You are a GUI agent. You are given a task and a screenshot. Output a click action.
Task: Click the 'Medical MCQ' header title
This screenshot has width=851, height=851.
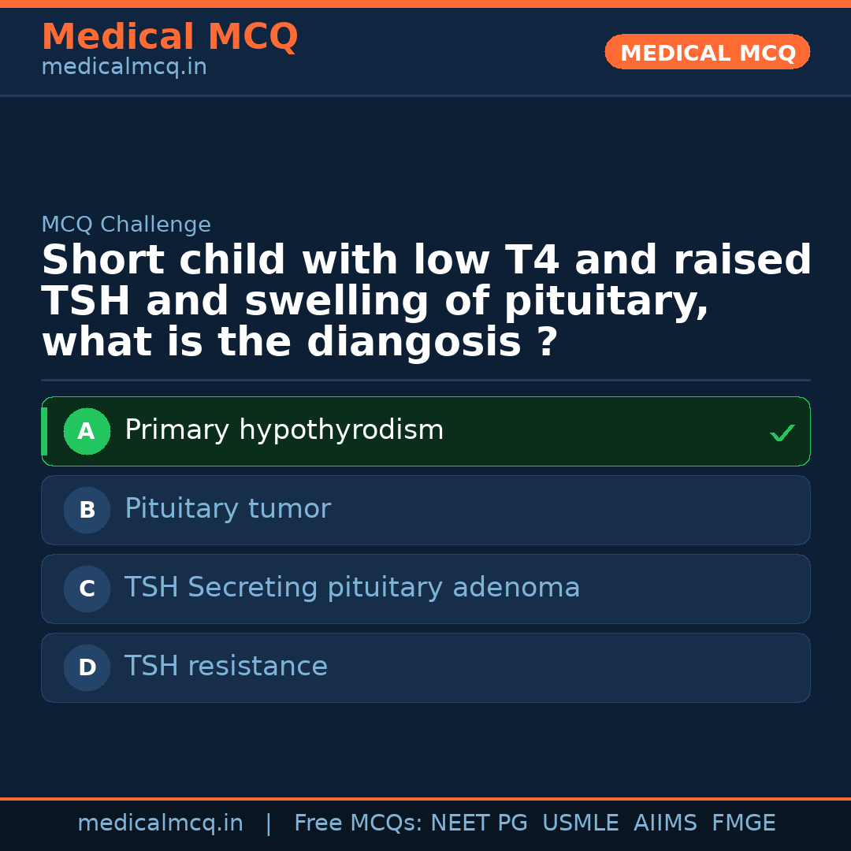169,37
